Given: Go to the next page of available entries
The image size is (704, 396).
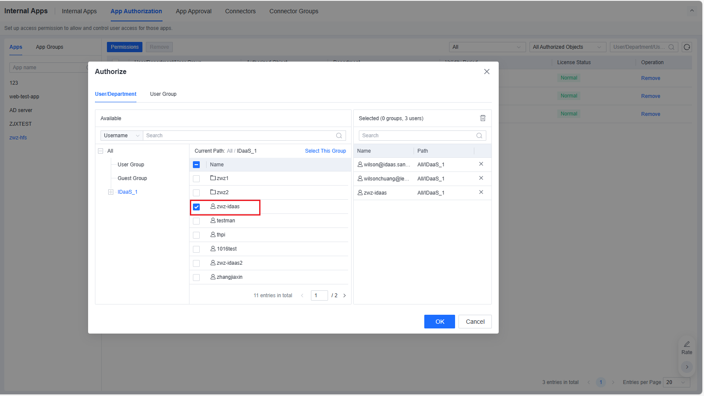Looking at the screenshot, I should 345,296.
